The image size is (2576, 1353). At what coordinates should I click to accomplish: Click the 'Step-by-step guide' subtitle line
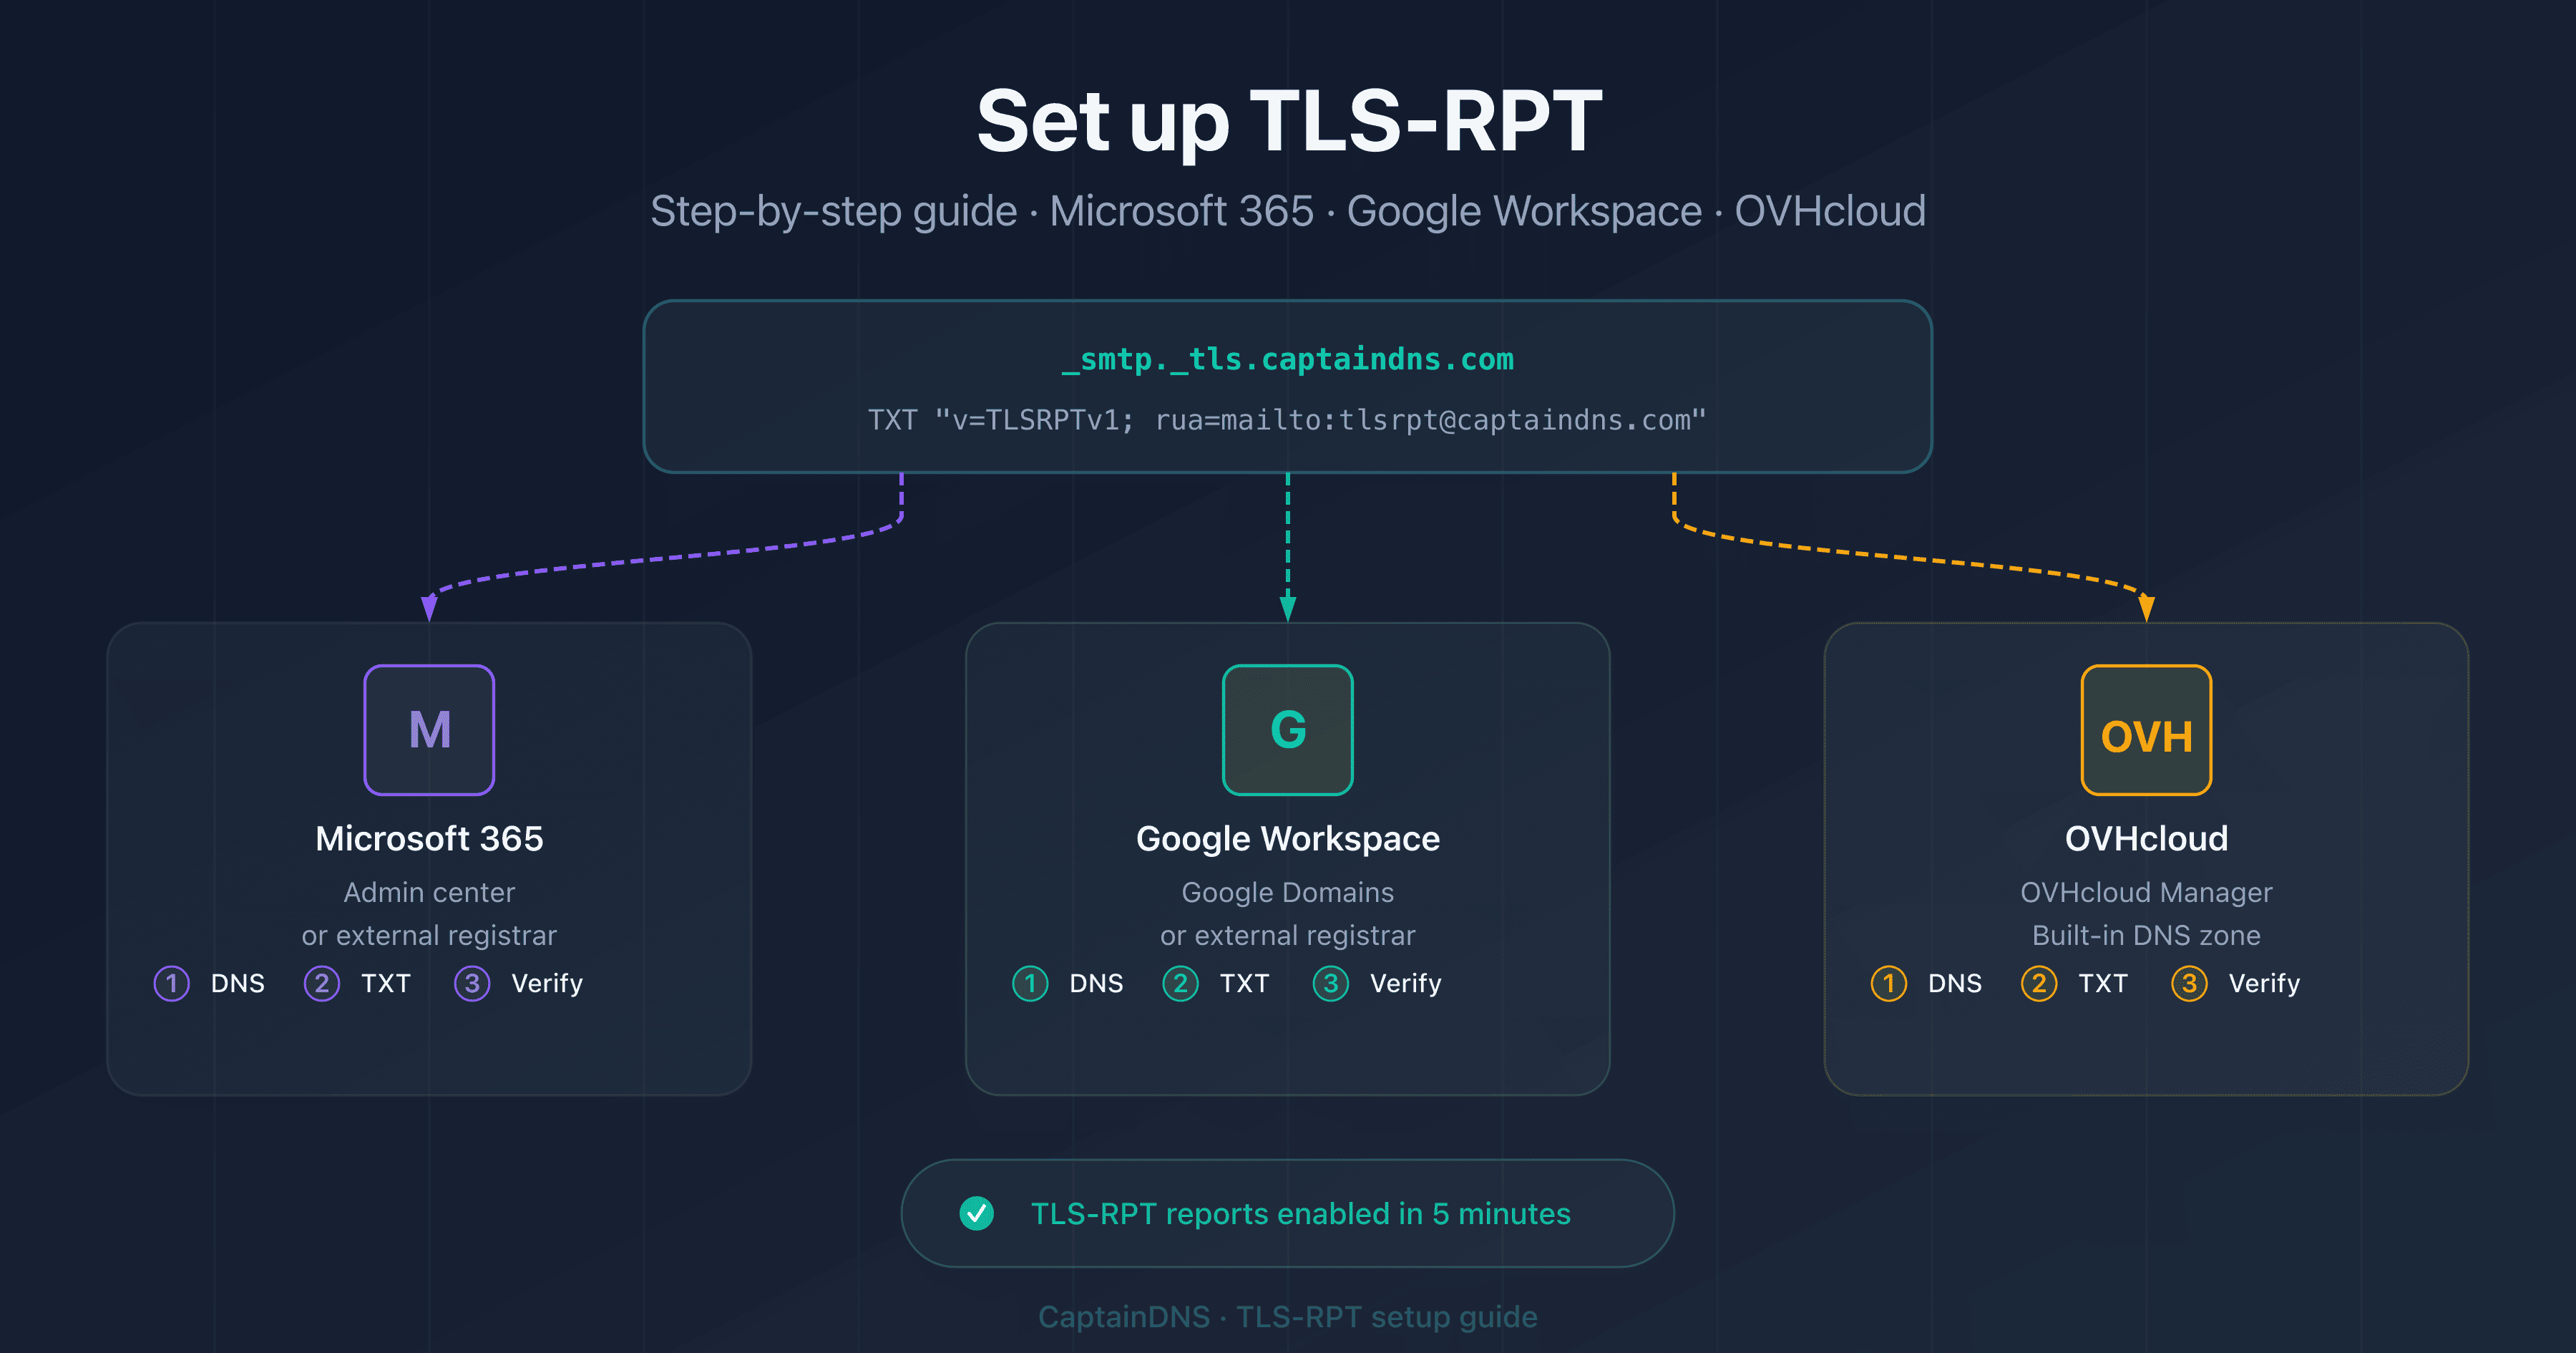(1288, 210)
